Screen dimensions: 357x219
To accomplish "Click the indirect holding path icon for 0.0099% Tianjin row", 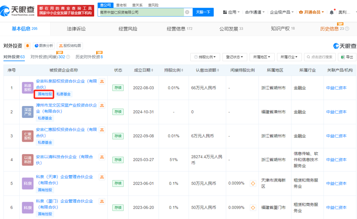I will 253,184.
